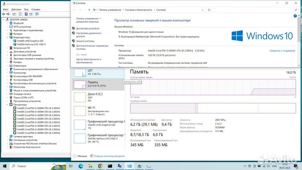Select ЦП section in Task Manager
The height and width of the screenshot is (170, 302).
98,73
